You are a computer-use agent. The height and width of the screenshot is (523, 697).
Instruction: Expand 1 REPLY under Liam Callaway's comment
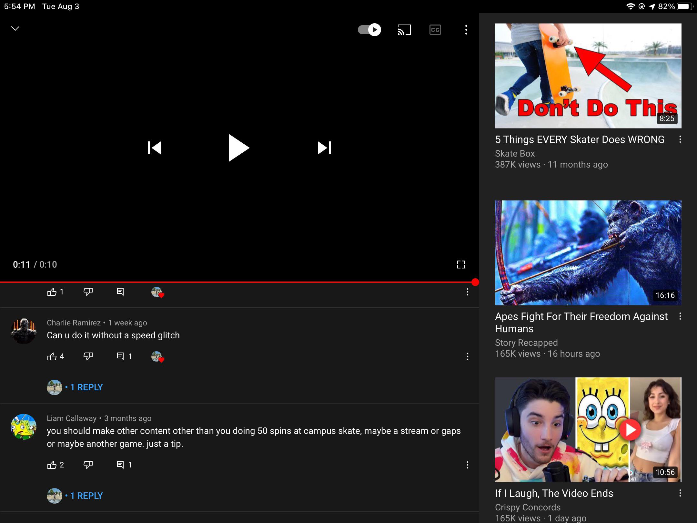point(86,496)
